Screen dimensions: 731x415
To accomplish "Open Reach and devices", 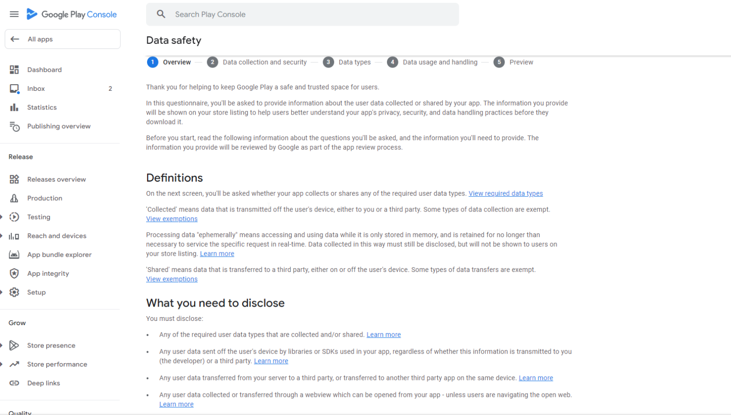I will (x=57, y=236).
